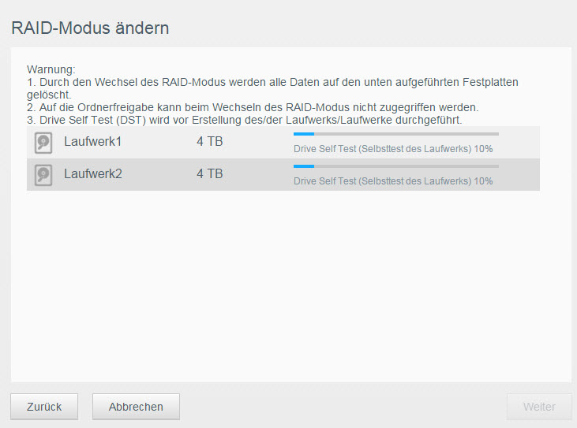Screen dimensions: 577x428
Task: Click warning line 3 about Drive Self Test (DST)
Action: point(245,120)
